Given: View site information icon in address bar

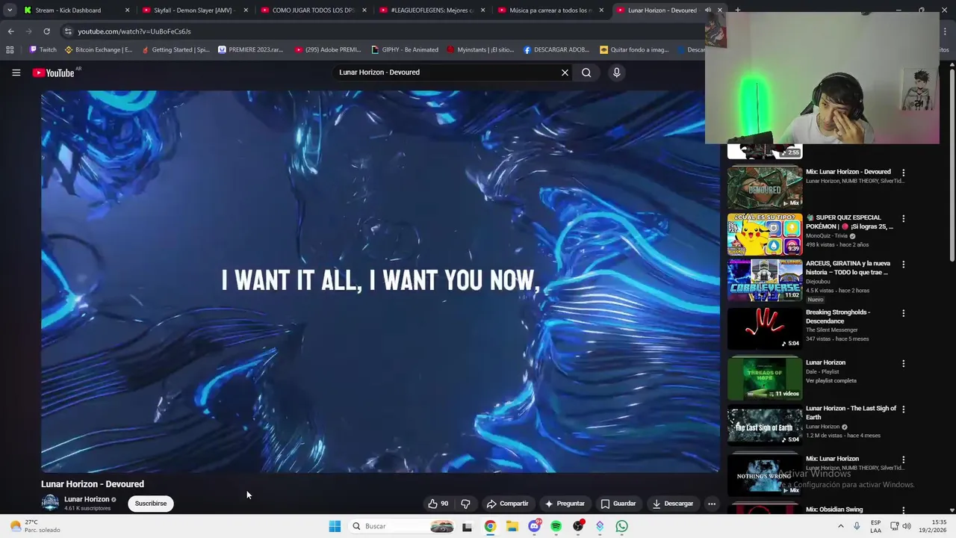Looking at the screenshot, I should tap(68, 31).
